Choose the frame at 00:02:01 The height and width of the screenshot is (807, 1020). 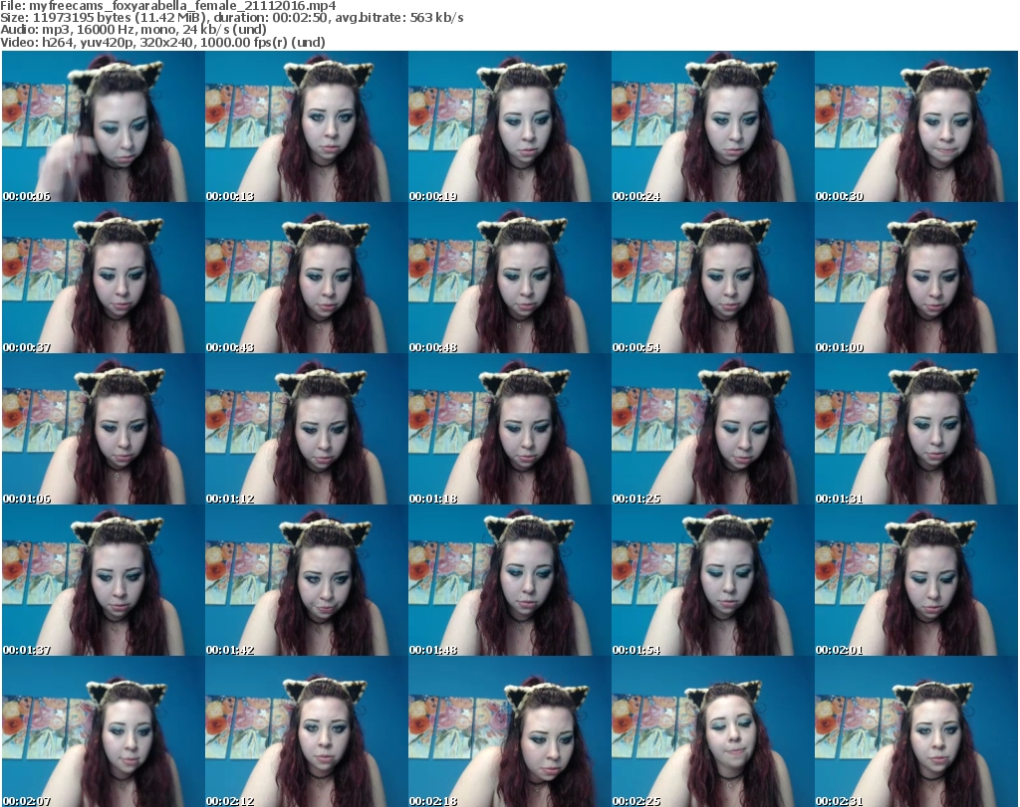point(916,580)
